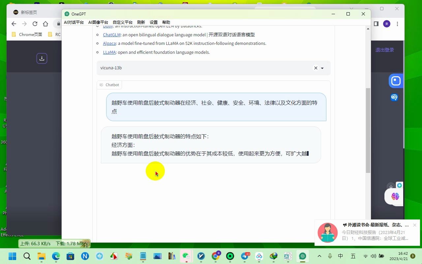Image resolution: width=422 pixels, height=264 pixels.
Task: Click the download icon in Chrome sidebar
Action: [x=42, y=58]
